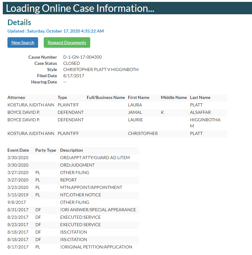Screen dimensions: 252x255
Task: Click ORD:APPT ATTY/GUARD AD LITEM event
Action: coord(95,158)
